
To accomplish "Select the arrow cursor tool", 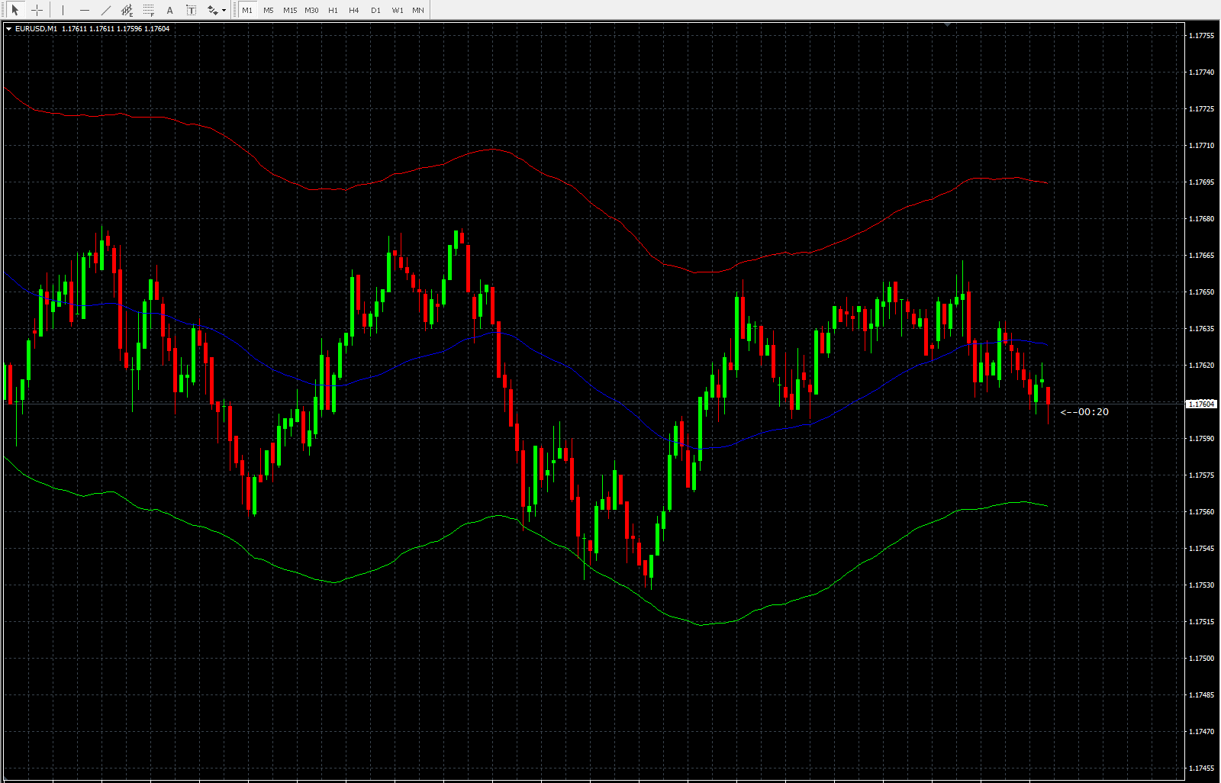I will tap(14, 10).
